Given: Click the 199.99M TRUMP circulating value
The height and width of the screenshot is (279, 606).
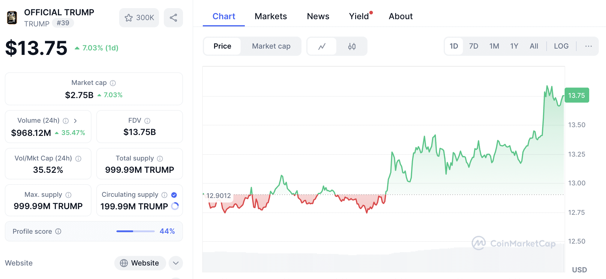Looking at the screenshot, I should [134, 206].
